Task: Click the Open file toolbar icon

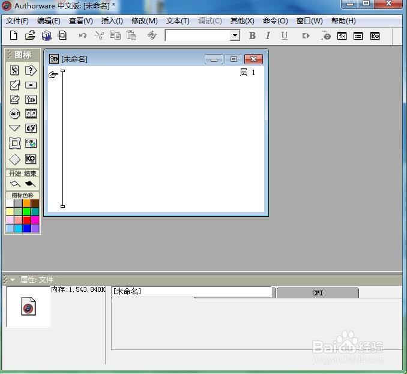Action: click(31, 35)
